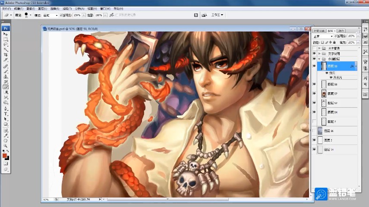369x207 pixels.
Task: Select the Crop tool
Action: (6, 55)
